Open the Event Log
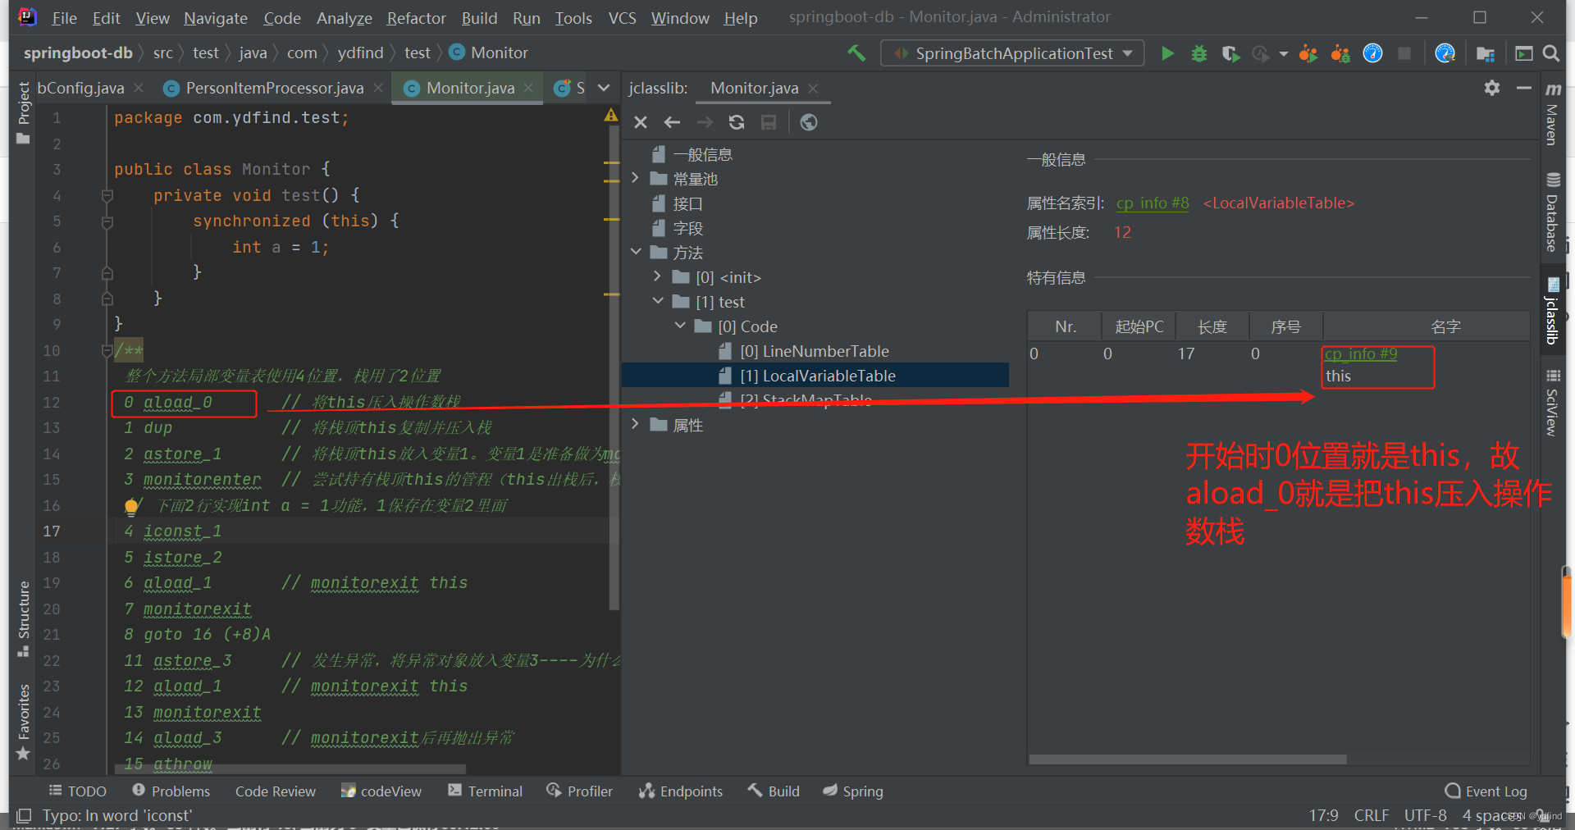Image resolution: width=1575 pixels, height=830 pixels. [x=1486, y=791]
